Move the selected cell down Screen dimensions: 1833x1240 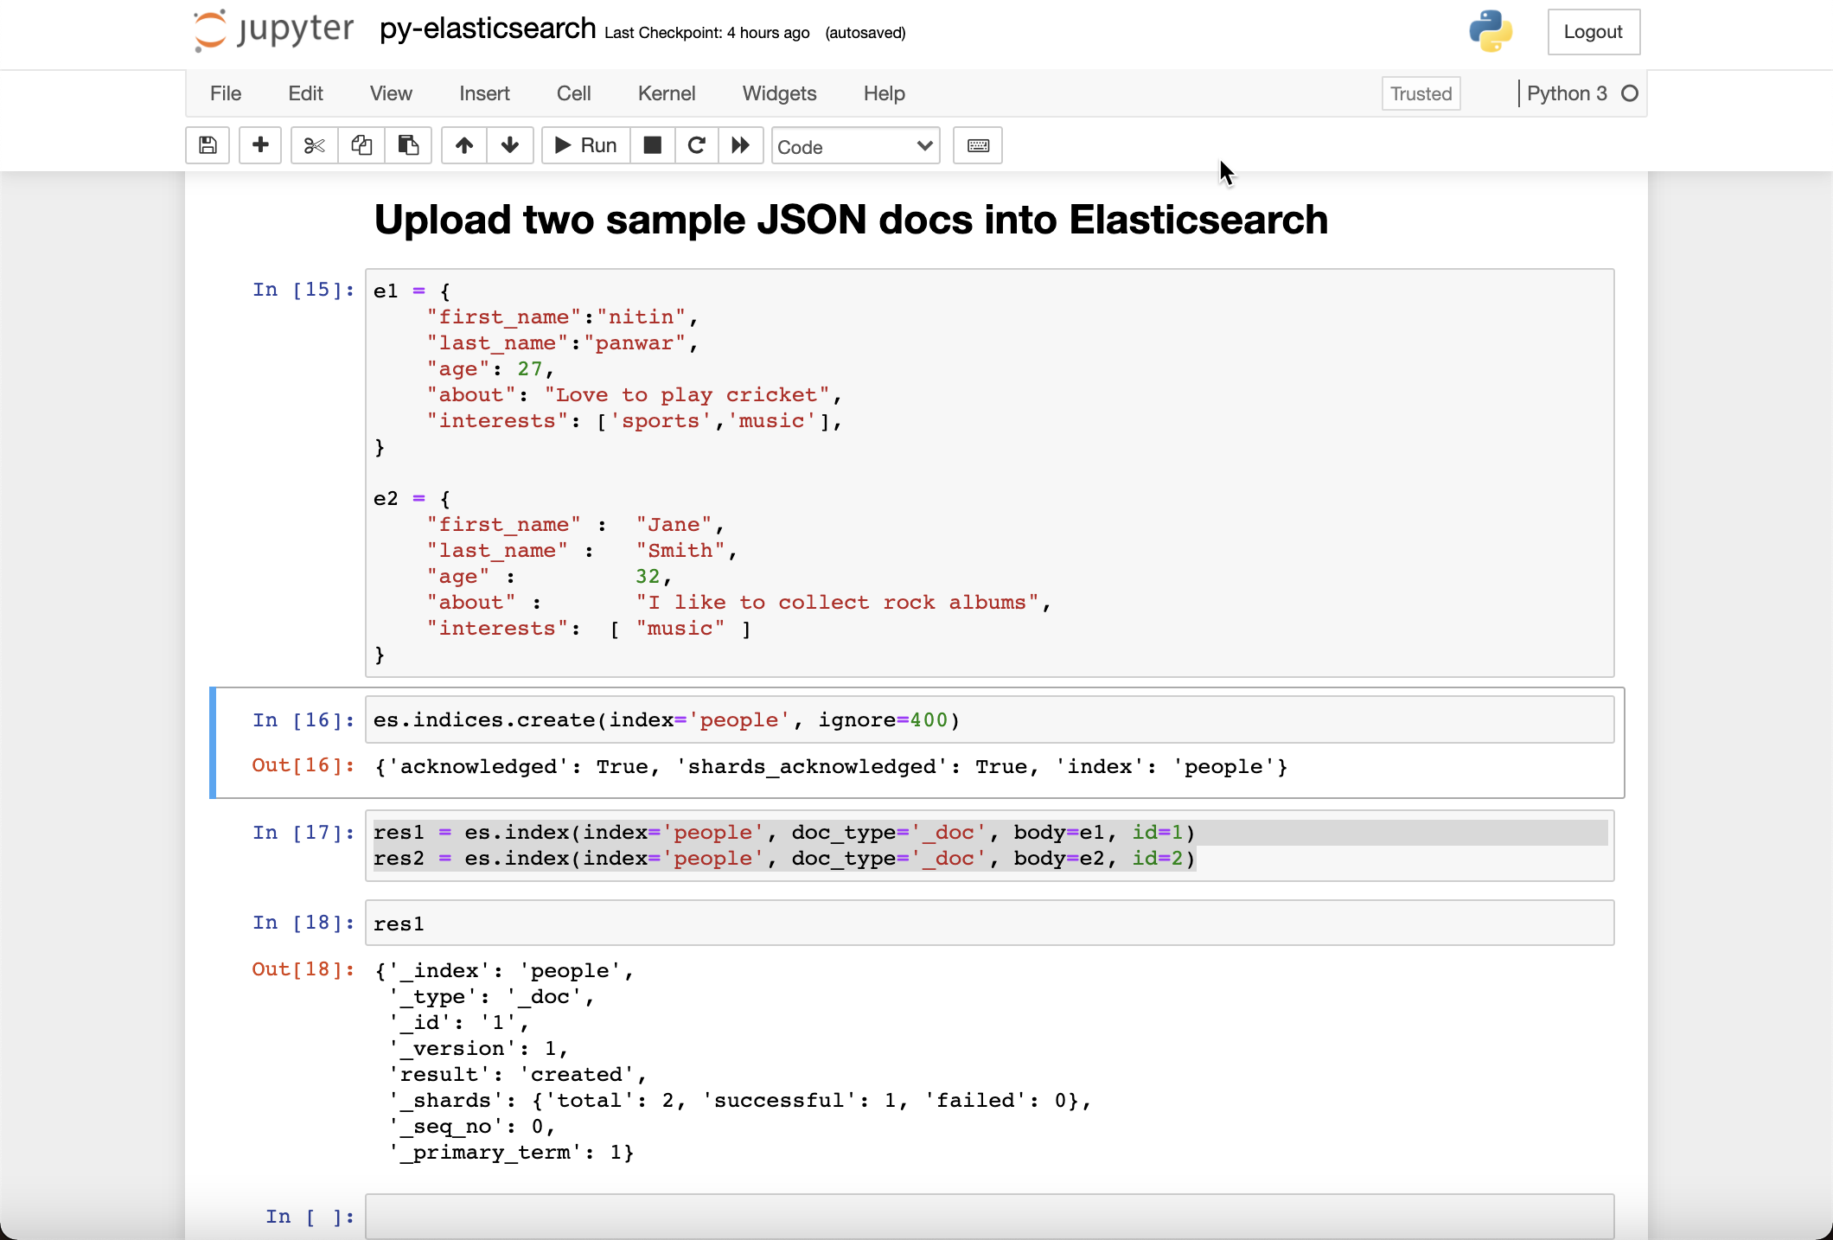pyautogui.click(x=510, y=145)
